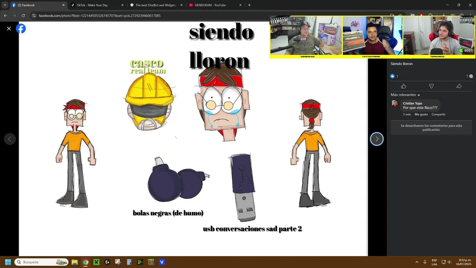Open the network tray icon

point(443,262)
